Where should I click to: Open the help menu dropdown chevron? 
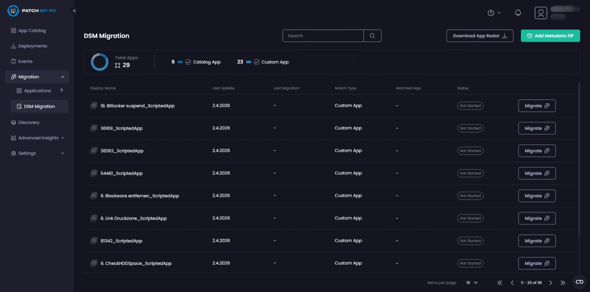pyautogui.click(x=499, y=13)
